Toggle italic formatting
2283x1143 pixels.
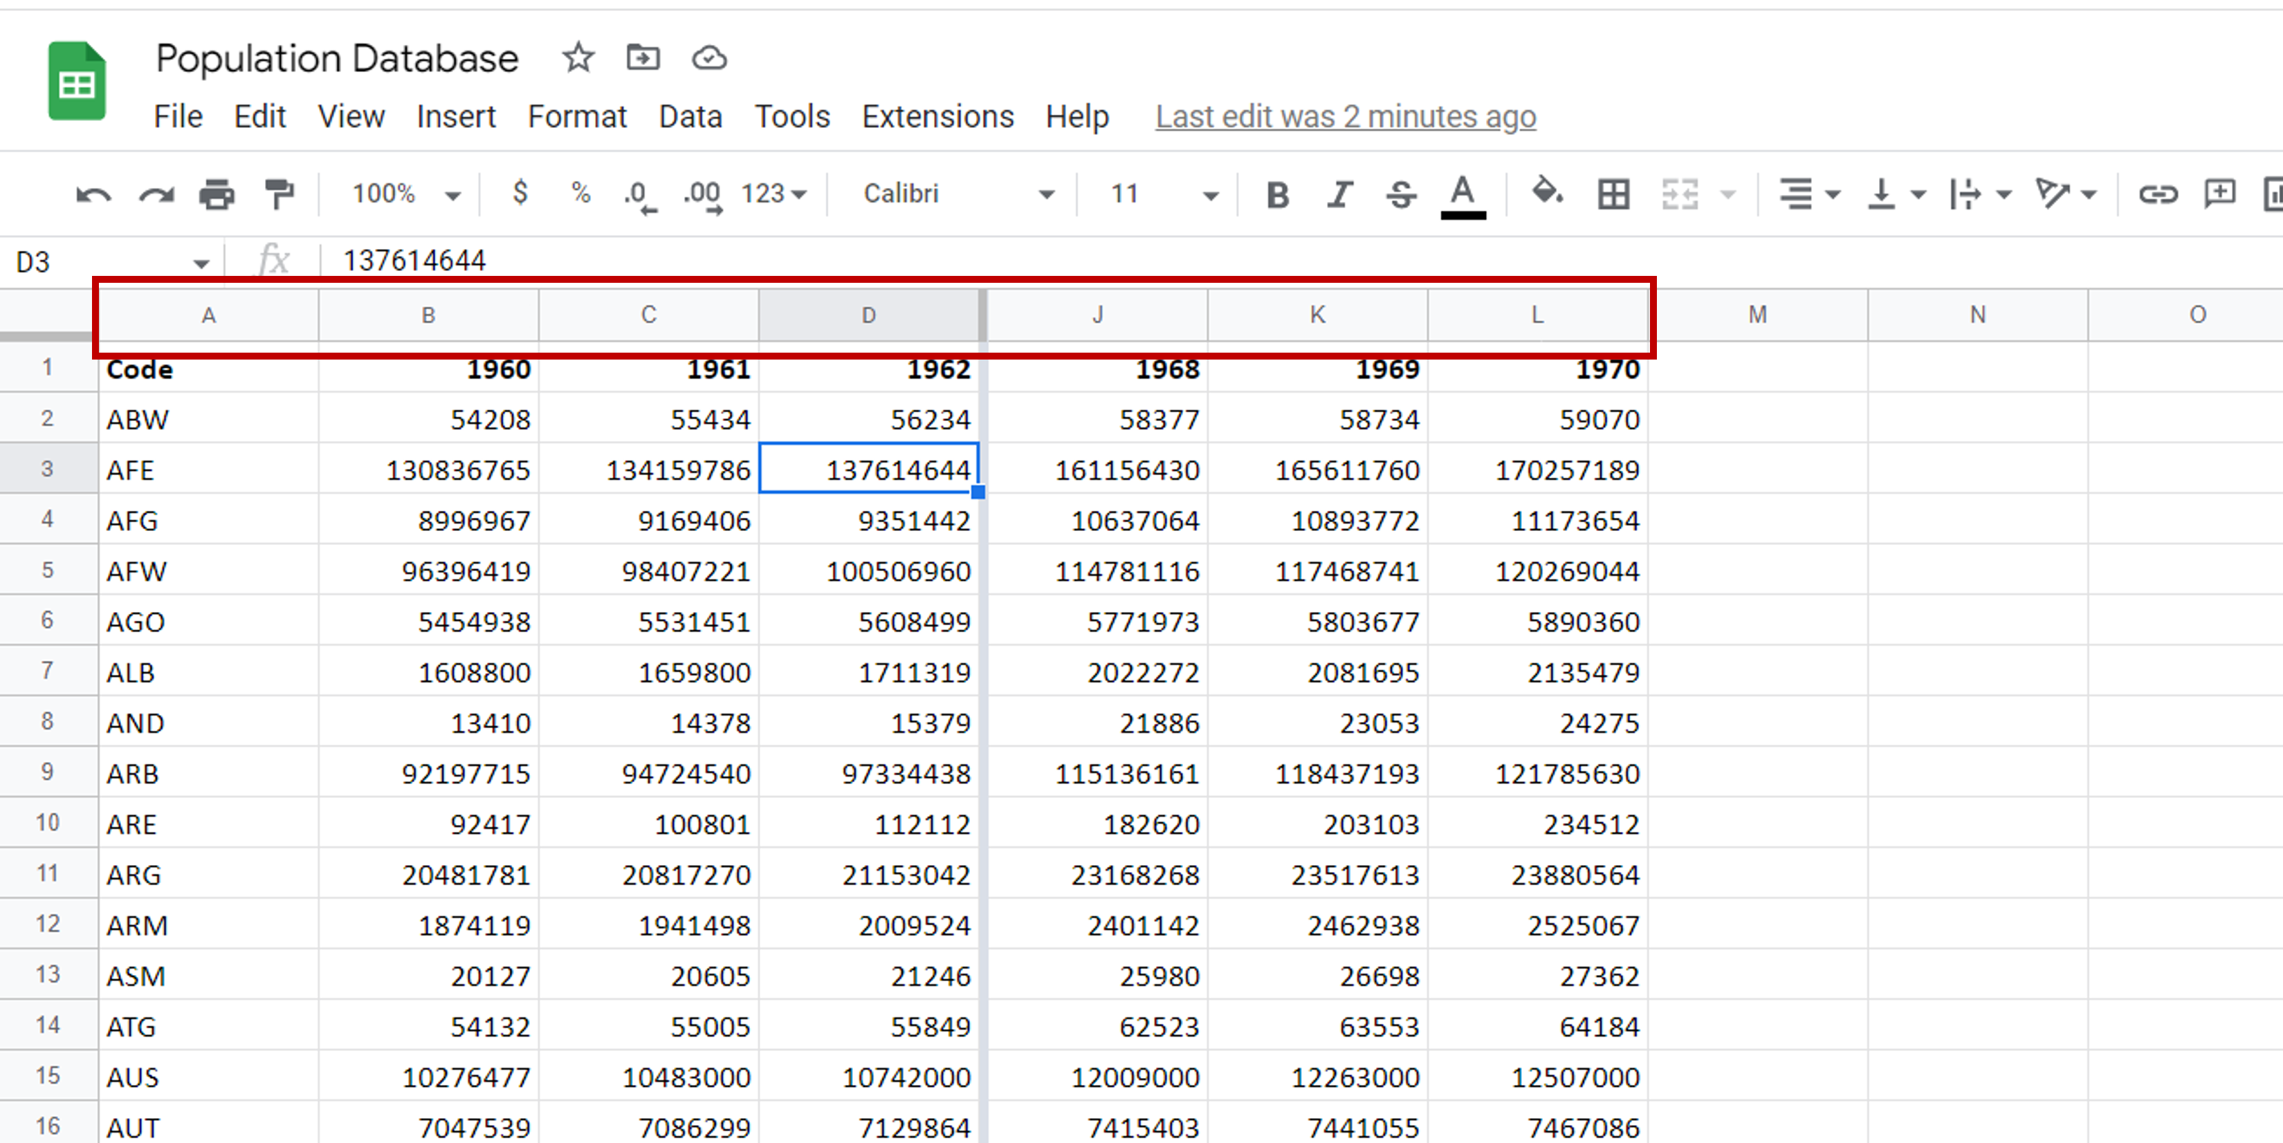(x=1339, y=194)
